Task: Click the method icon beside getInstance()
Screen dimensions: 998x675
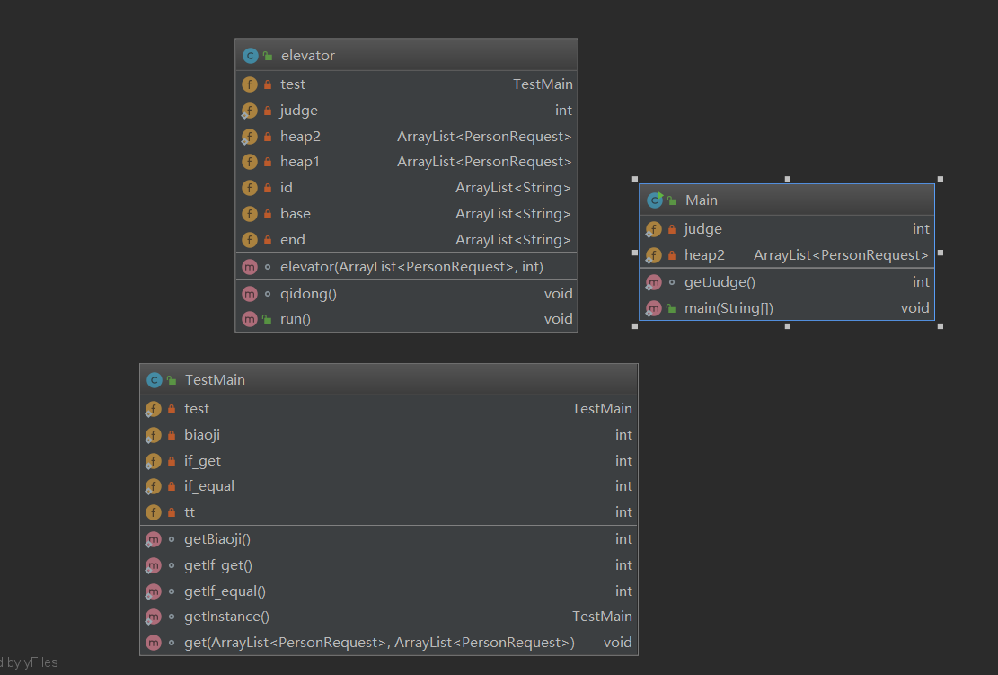Action: [x=154, y=617]
